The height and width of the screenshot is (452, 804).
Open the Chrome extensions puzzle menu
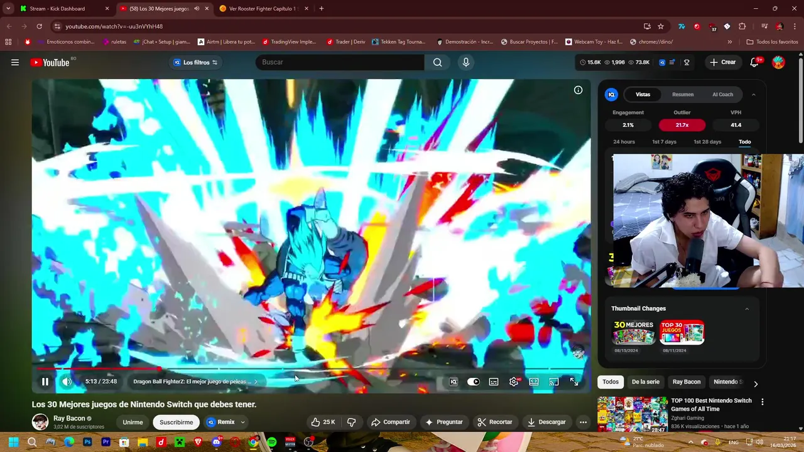pos(742,26)
